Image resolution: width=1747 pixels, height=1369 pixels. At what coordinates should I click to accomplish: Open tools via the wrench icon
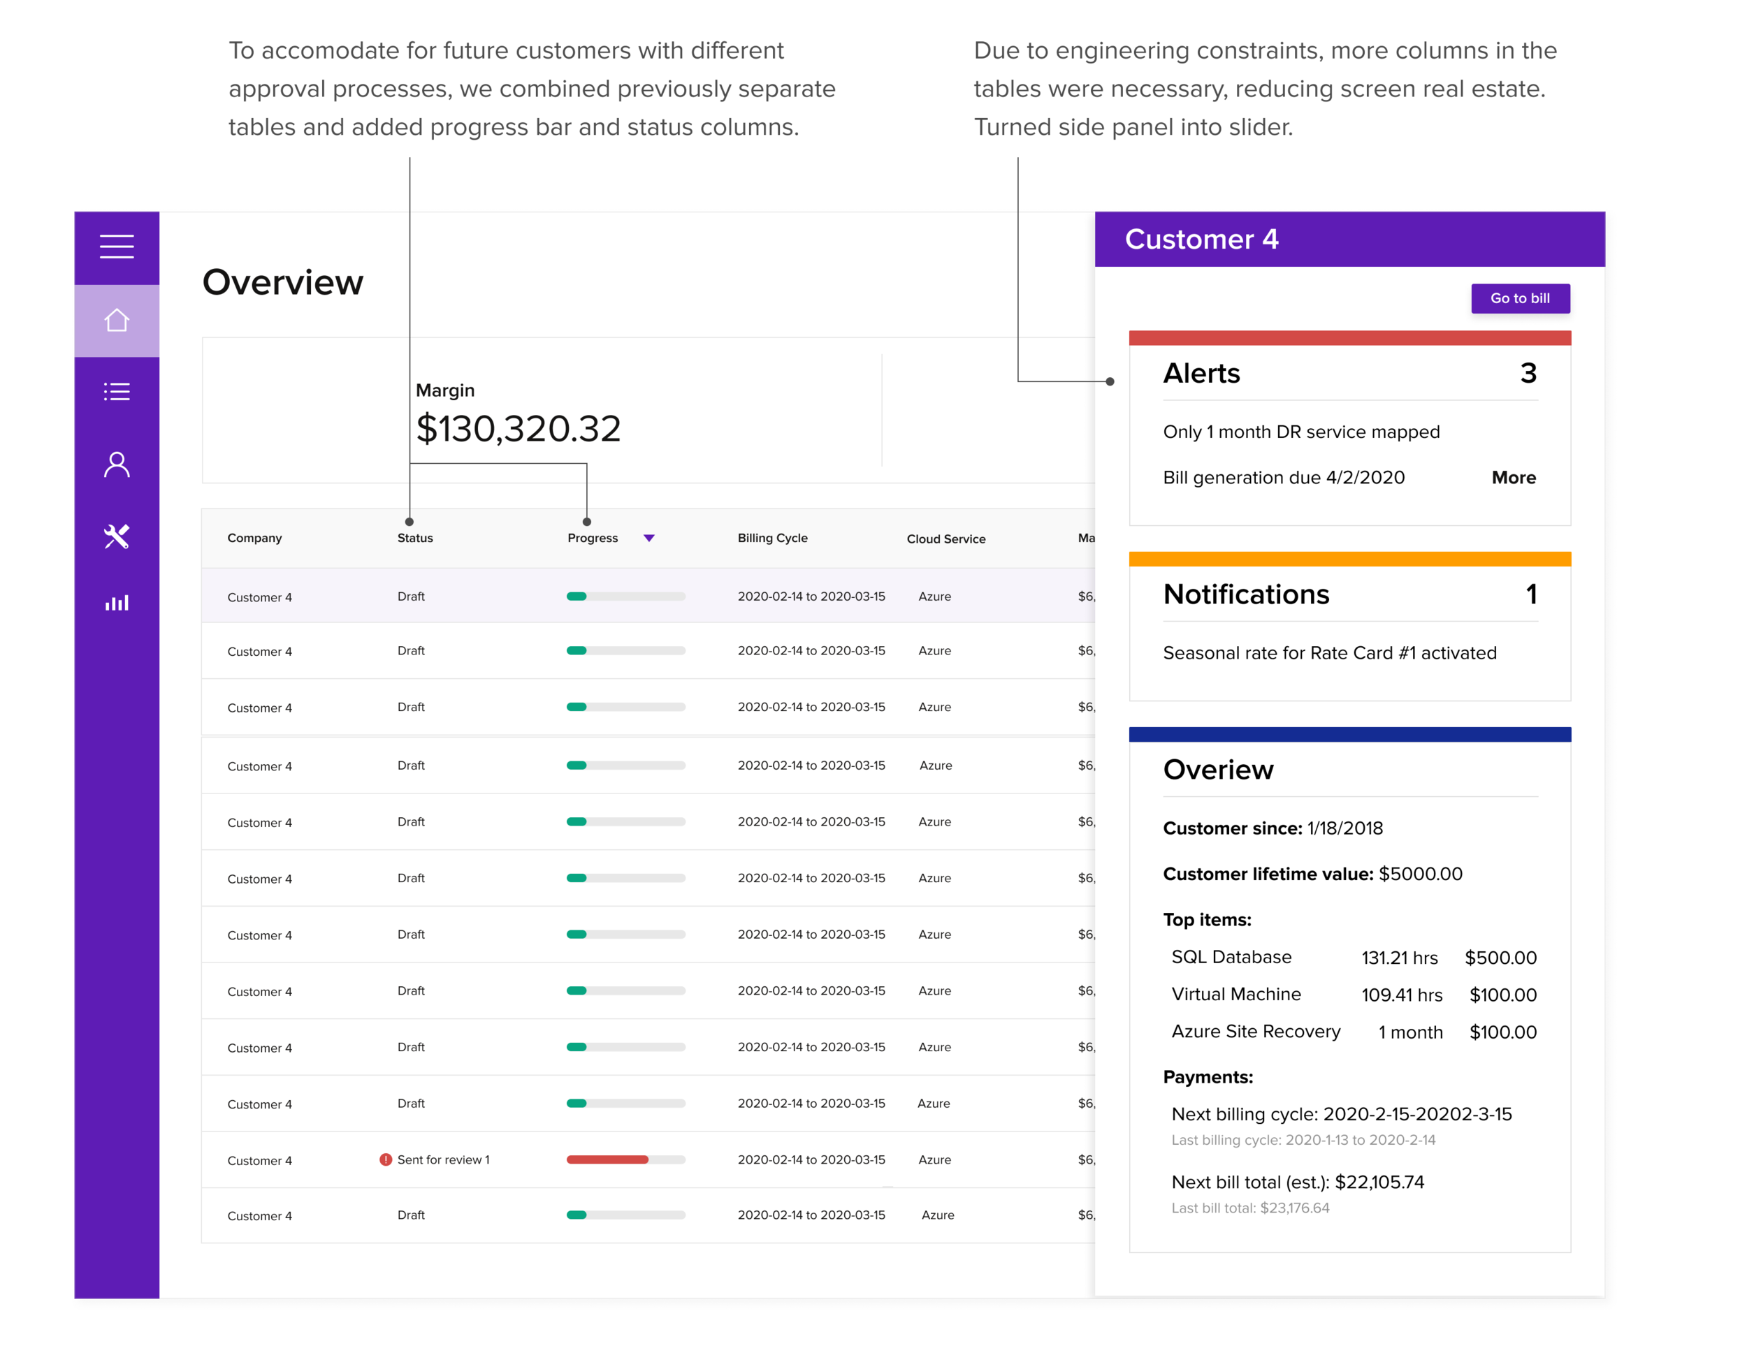pyautogui.click(x=116, y=536)
